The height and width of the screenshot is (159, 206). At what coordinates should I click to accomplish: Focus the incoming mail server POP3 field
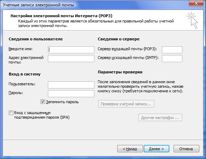point(172,50)
